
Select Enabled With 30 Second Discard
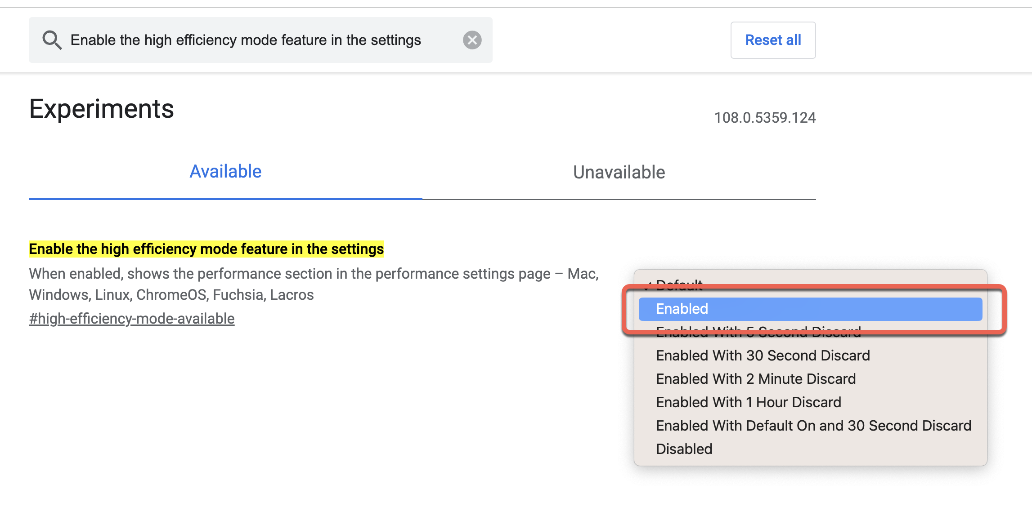[x=763, y=356]
